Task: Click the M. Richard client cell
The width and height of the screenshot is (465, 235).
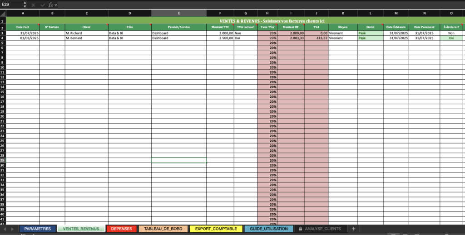Action: 86,33
